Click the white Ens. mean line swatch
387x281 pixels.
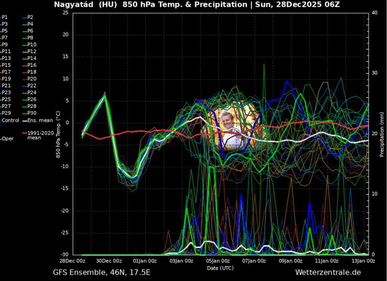[x=25, y=121]
